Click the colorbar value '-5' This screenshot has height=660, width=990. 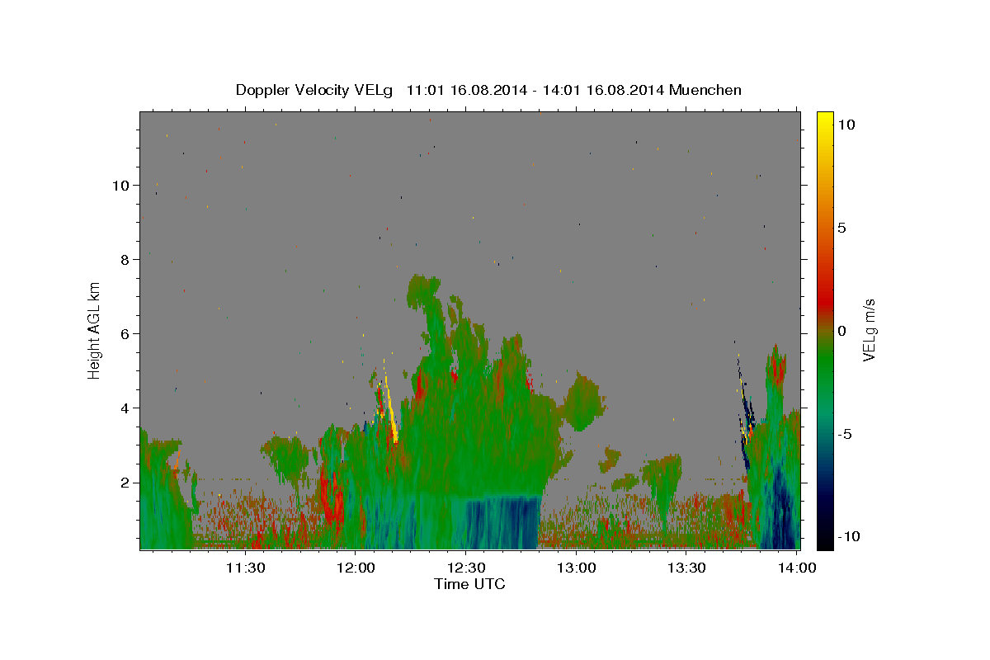(x=846, y=434)
